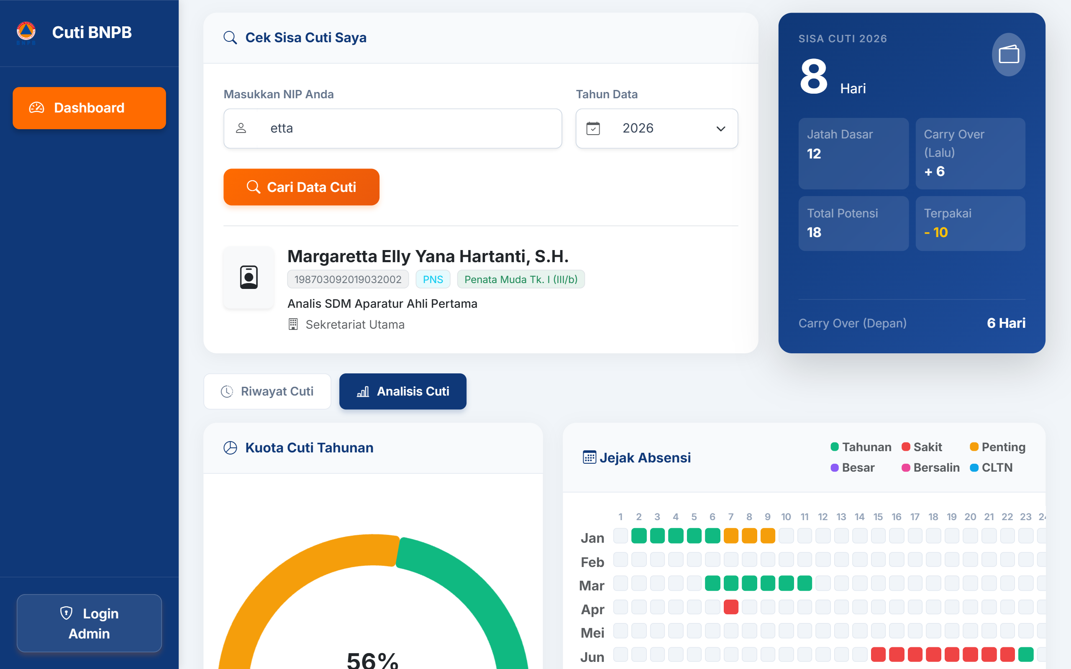Click the clock icon on Riwayat Cuti

coord(227,392)
